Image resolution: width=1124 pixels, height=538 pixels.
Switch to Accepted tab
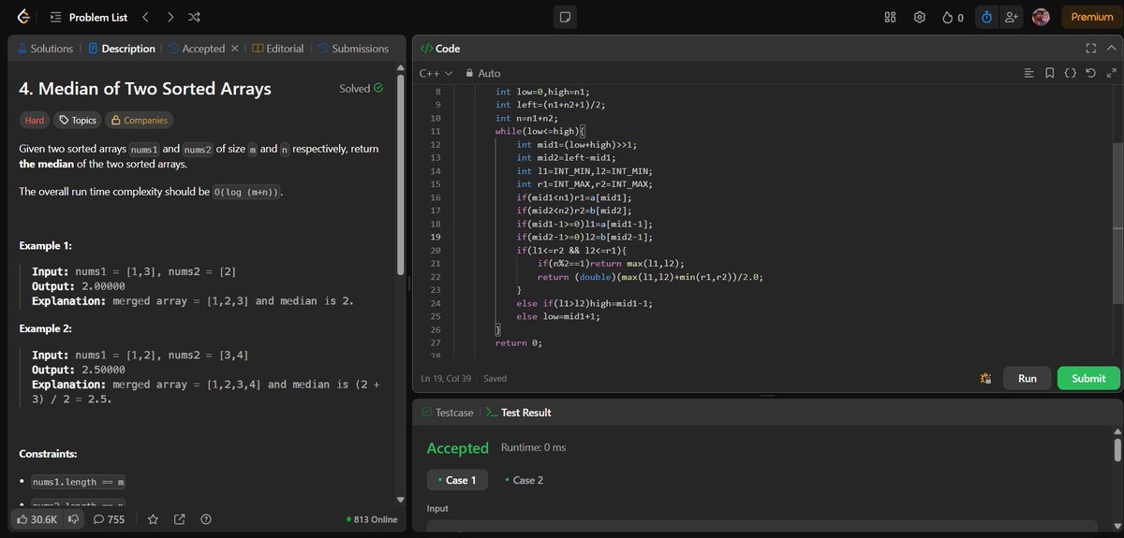(197, 49)
